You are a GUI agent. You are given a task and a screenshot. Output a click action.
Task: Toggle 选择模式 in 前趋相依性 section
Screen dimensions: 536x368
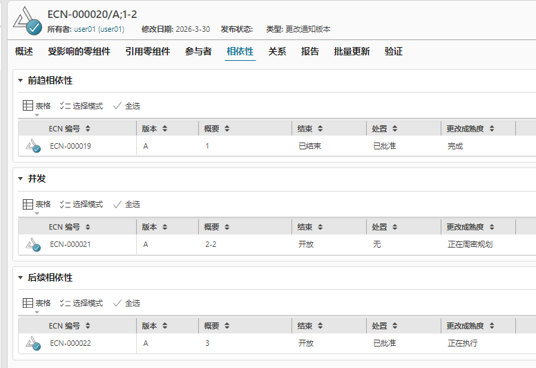tap(82, 106)
